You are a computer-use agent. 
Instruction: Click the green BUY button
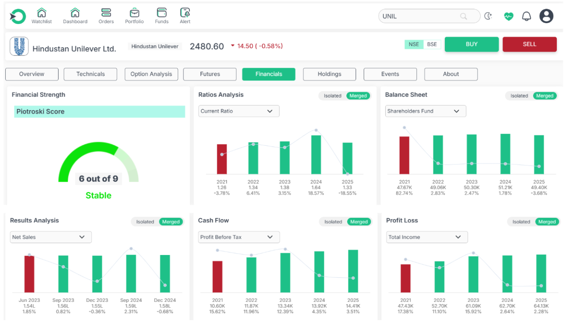click(471, 45)
